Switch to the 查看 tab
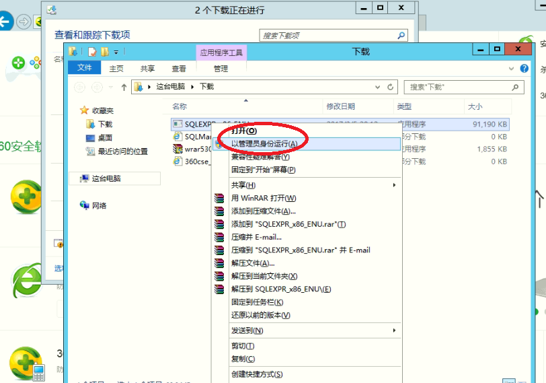 179,69
